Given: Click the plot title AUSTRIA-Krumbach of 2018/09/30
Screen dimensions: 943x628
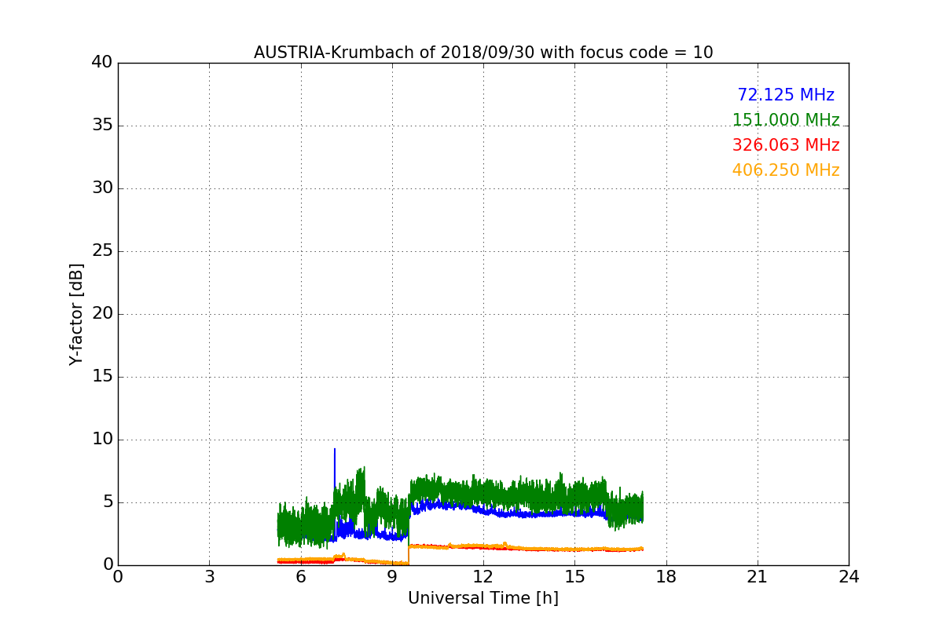Looking at the screenshot, I should 483,53.
